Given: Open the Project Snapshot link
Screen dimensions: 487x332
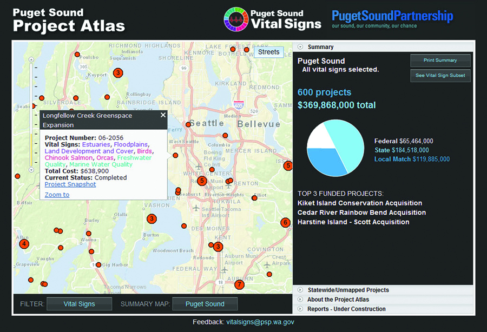Looking at the screenshot, I should coord(70,184).
